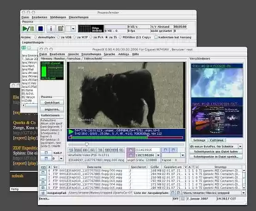Open Datei menu in Prozessfenster
This screenshot has width=256, height=211.
click(25, 17)
